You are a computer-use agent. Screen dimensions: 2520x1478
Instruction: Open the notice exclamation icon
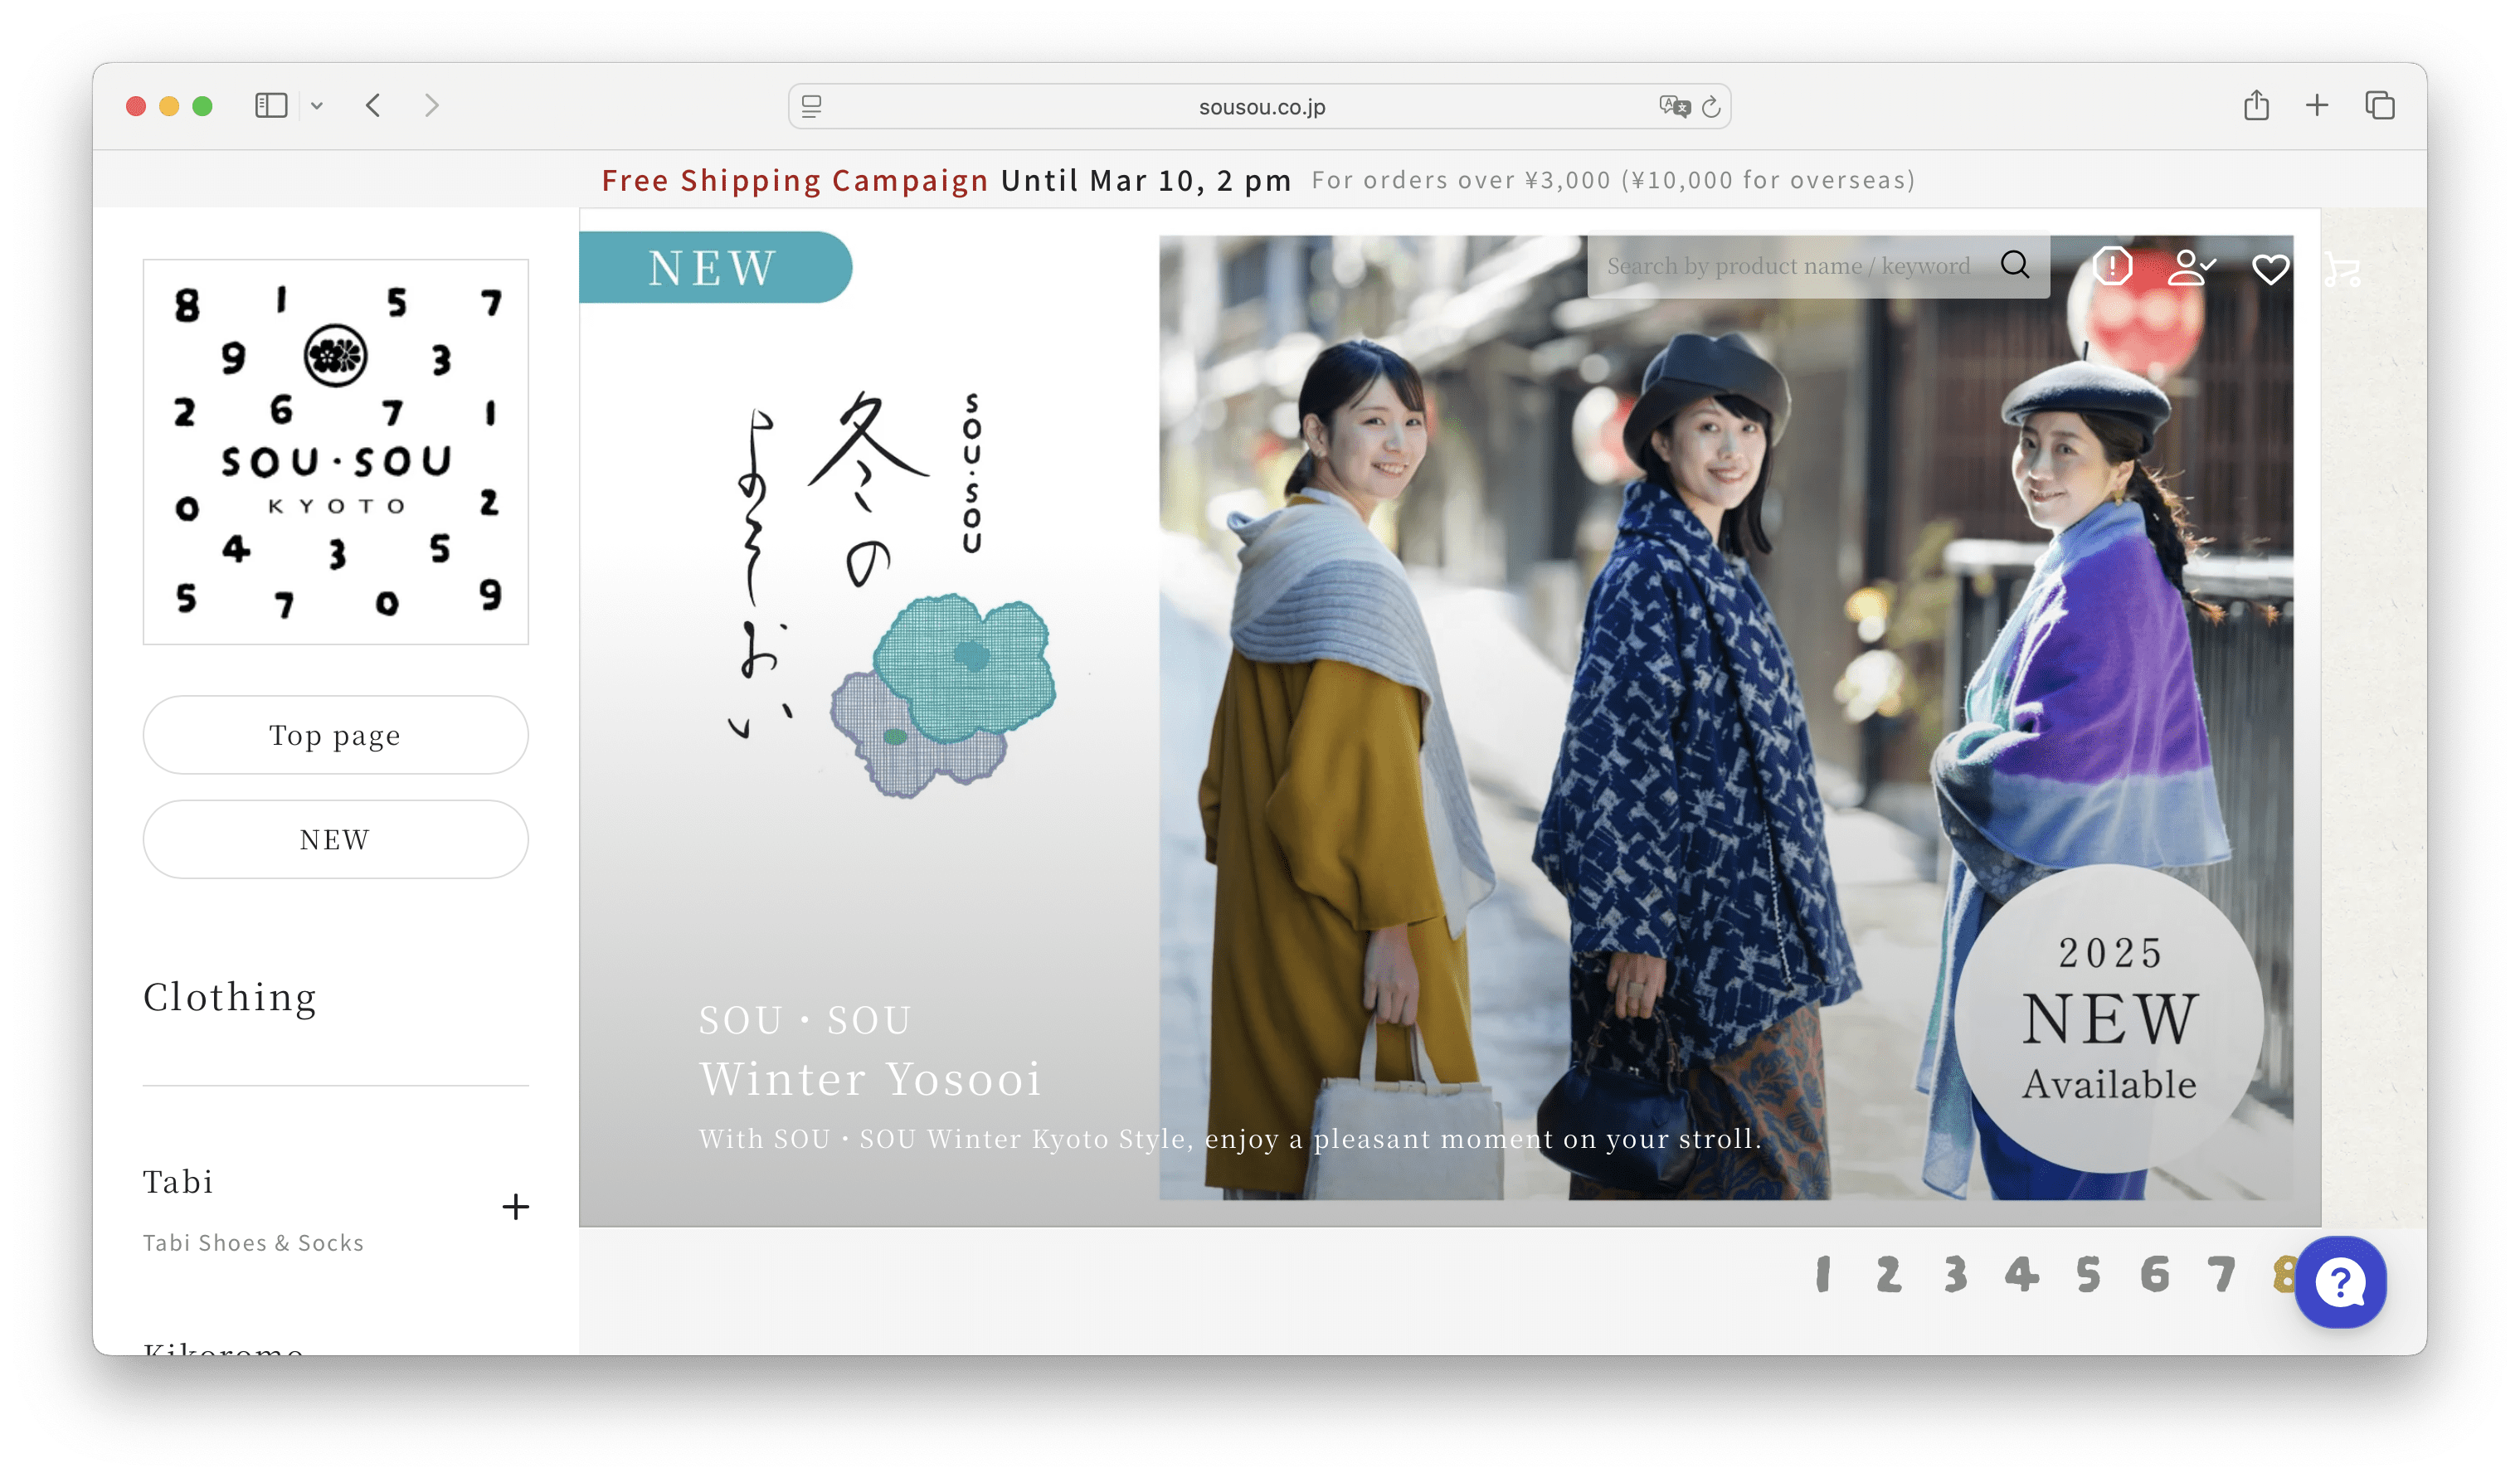click(x=2112, y=266)
